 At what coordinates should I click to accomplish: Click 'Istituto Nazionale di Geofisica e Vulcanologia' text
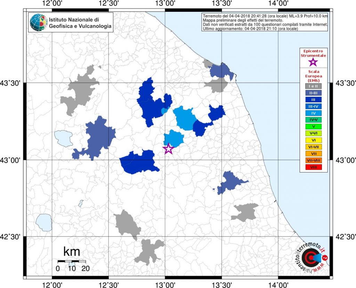click(x=80, y=23)
